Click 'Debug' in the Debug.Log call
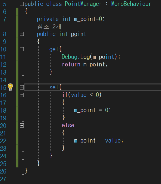 point(69,57)
